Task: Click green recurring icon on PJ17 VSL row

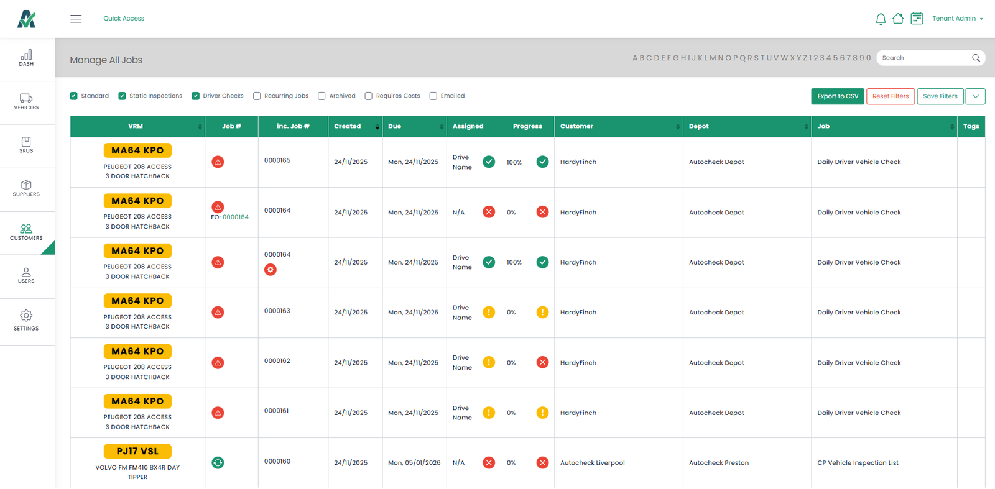Action: pos(218,463)
